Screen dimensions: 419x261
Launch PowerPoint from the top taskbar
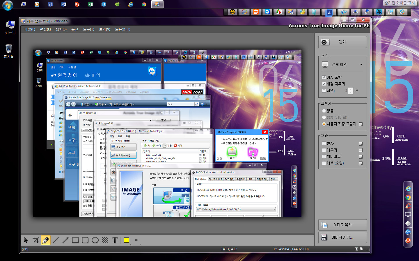point(77,4)
